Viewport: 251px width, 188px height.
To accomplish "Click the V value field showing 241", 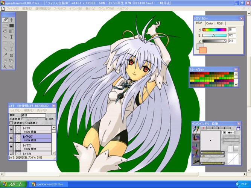I will point(232,41).
